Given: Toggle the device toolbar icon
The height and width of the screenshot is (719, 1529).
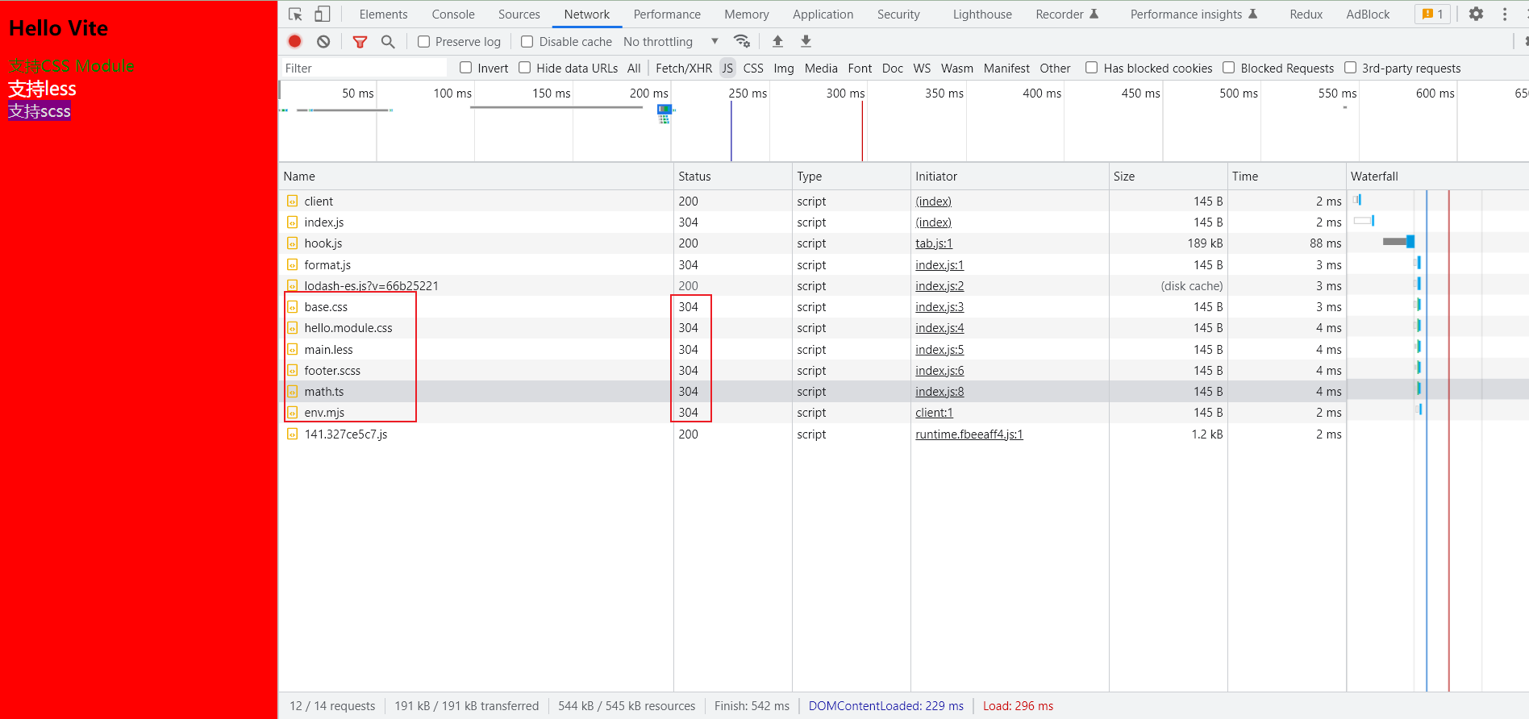Looking at the screenshot, I should [322, 15].
